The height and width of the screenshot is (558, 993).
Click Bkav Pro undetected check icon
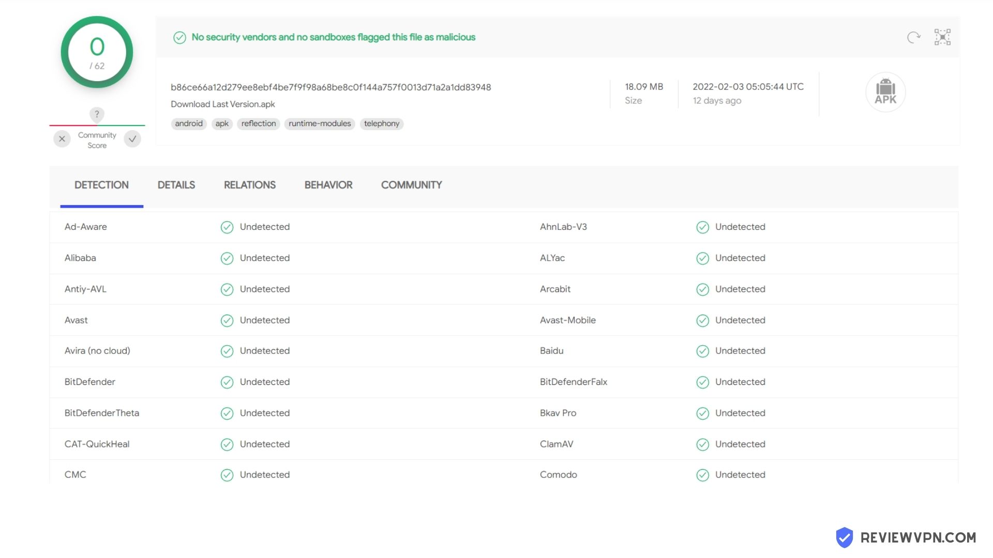tap(702, 413)
